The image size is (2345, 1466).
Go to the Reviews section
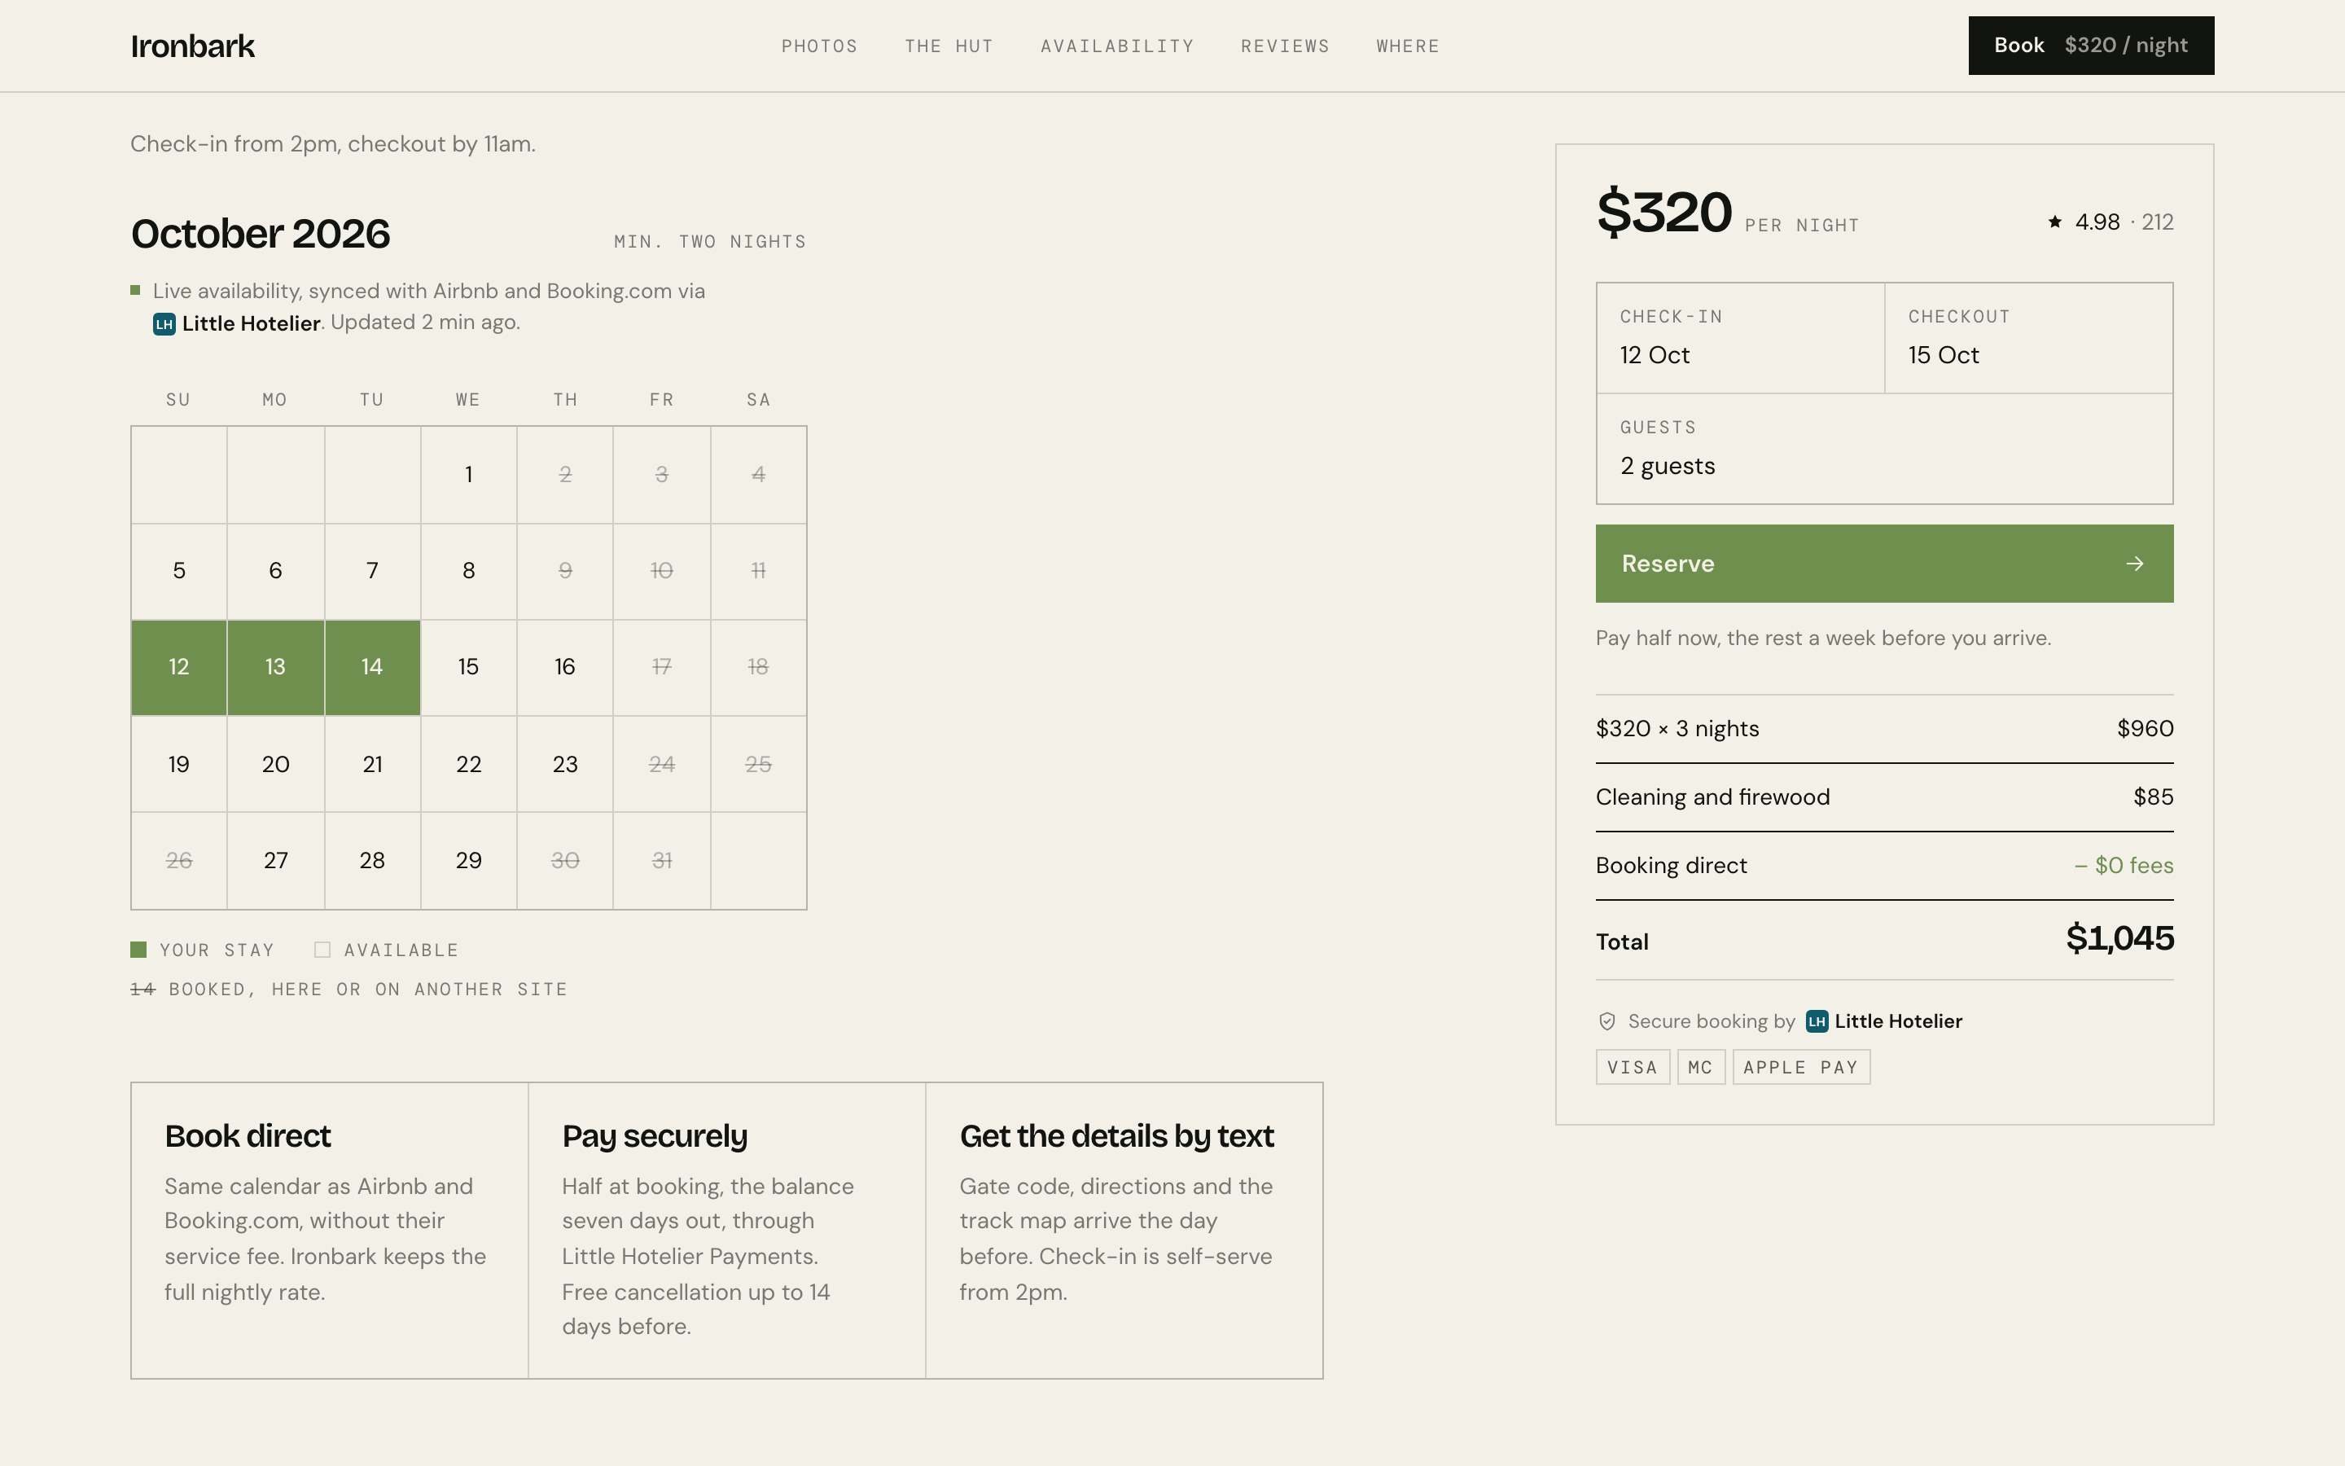point(1285,46)
